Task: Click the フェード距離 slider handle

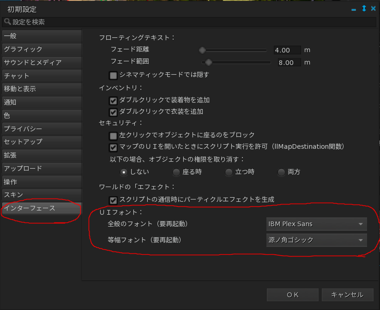Action: [x=202, y=50]
